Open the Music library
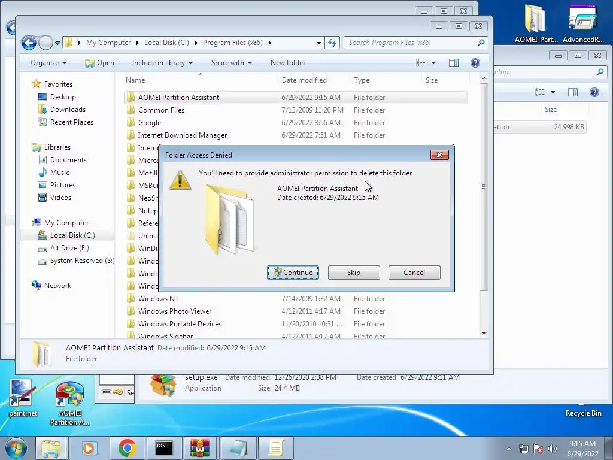 click(59, 172)
